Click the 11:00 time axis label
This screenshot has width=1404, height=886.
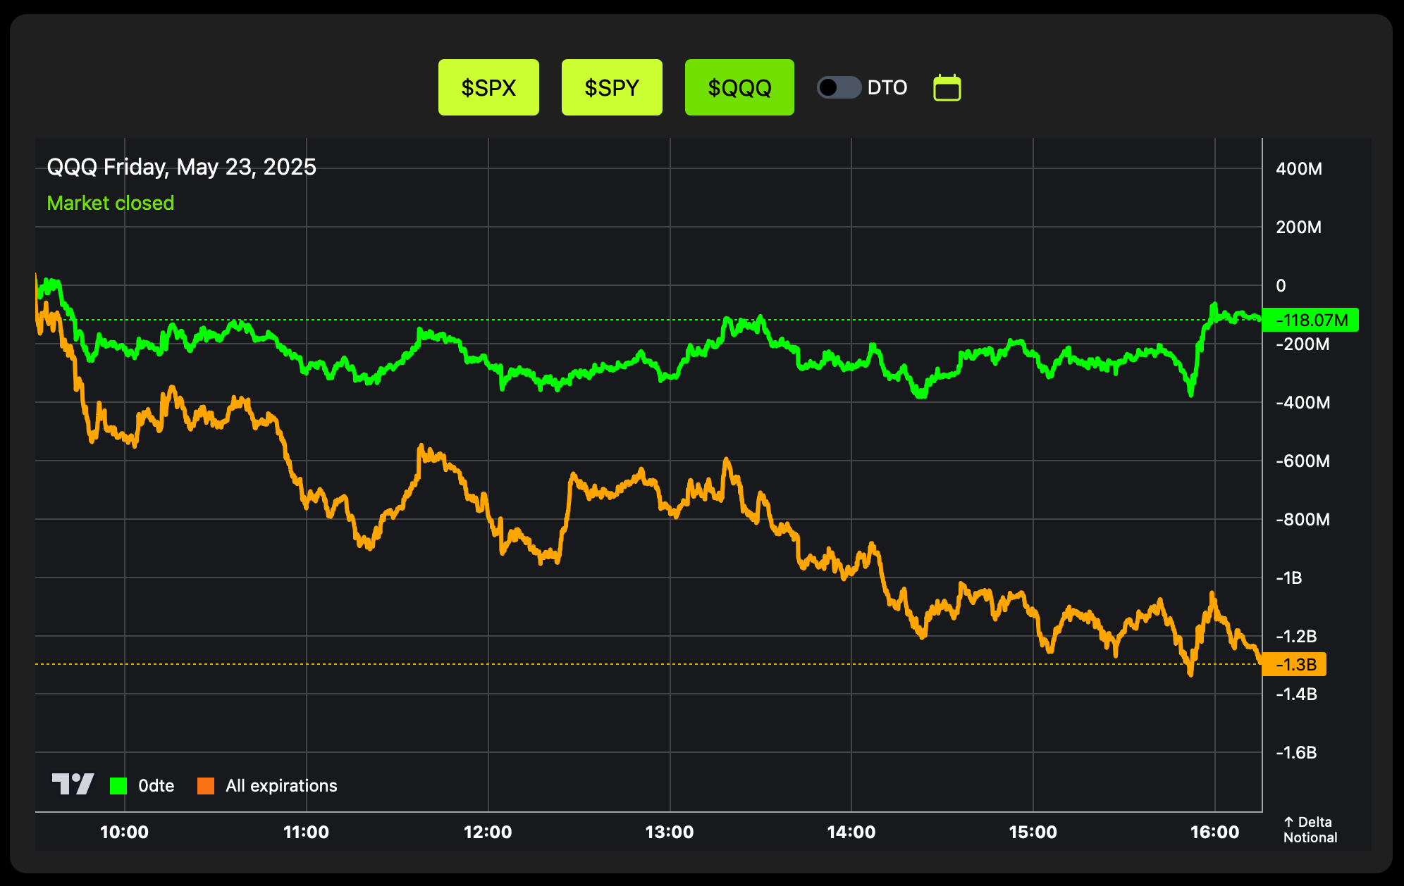(x=306, y=832)
